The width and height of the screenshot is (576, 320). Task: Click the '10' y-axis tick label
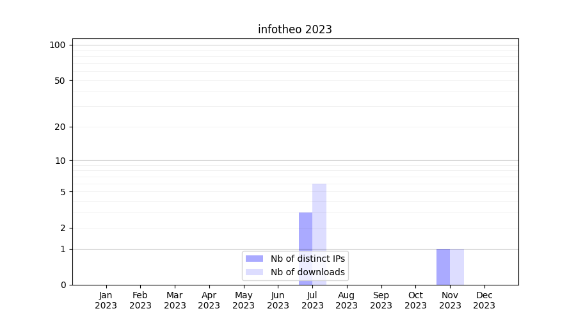click(60, 161)
